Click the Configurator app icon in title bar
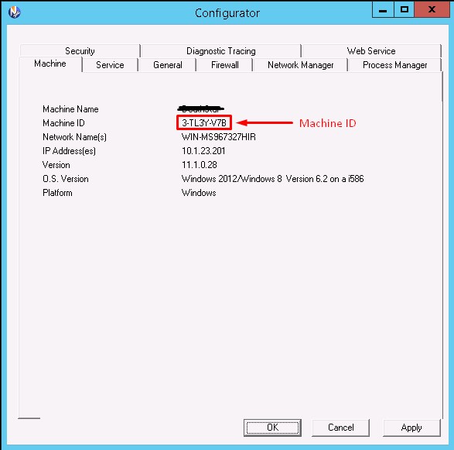Screen dimensions: 454x450 [14, 12]
